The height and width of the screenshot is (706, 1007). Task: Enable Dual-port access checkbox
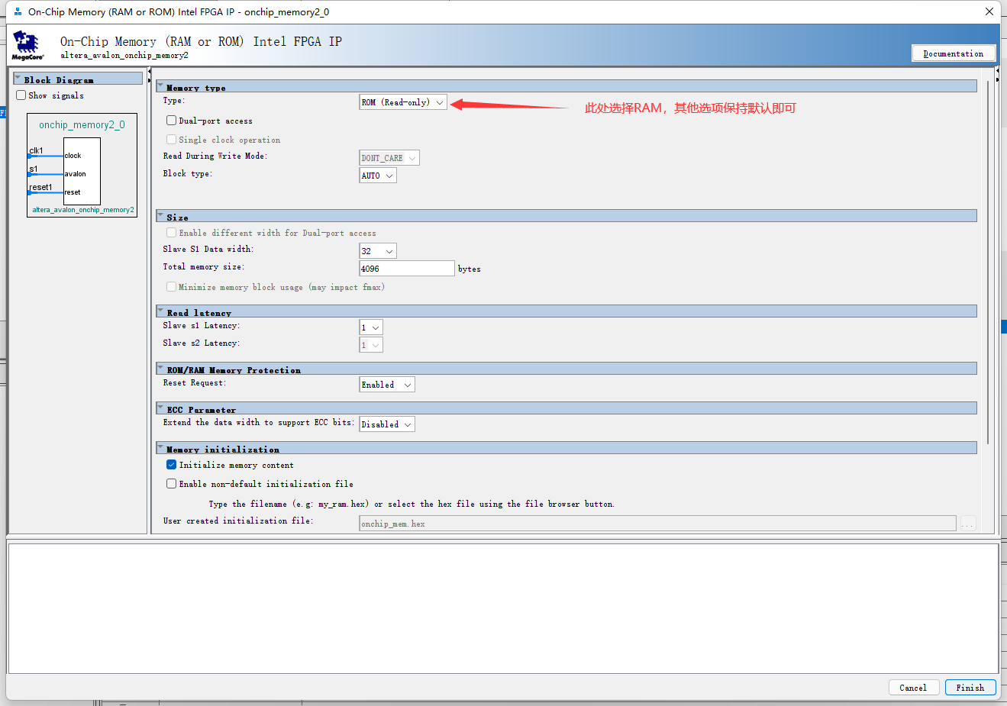click(172, 121)
